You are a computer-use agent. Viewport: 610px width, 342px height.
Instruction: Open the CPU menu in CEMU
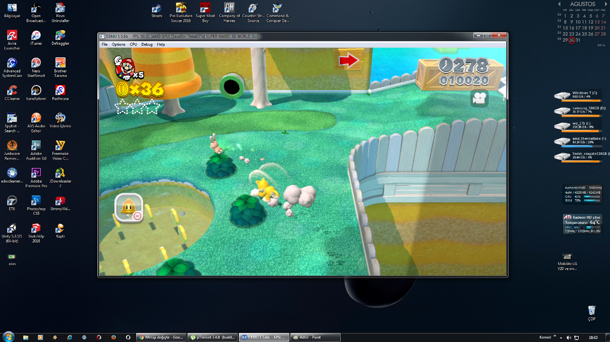[x=134, y=44]
